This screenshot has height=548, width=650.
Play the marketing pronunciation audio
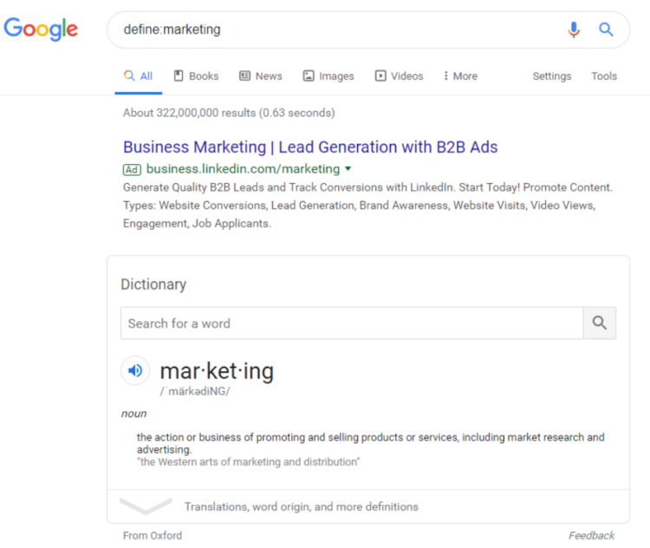135,371
